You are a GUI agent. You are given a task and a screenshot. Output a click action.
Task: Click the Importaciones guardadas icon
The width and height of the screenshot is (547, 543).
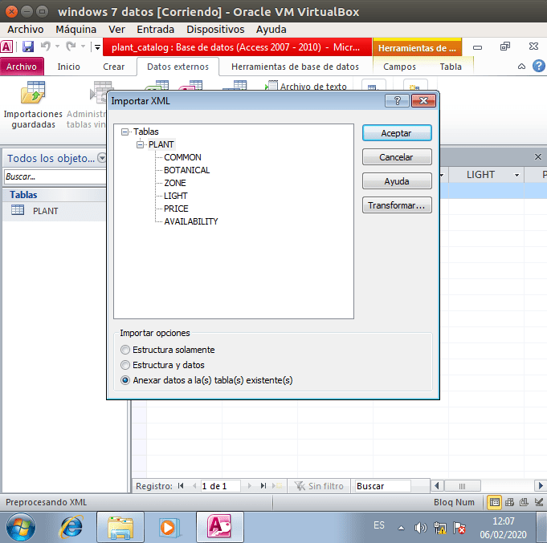(33, 96)
